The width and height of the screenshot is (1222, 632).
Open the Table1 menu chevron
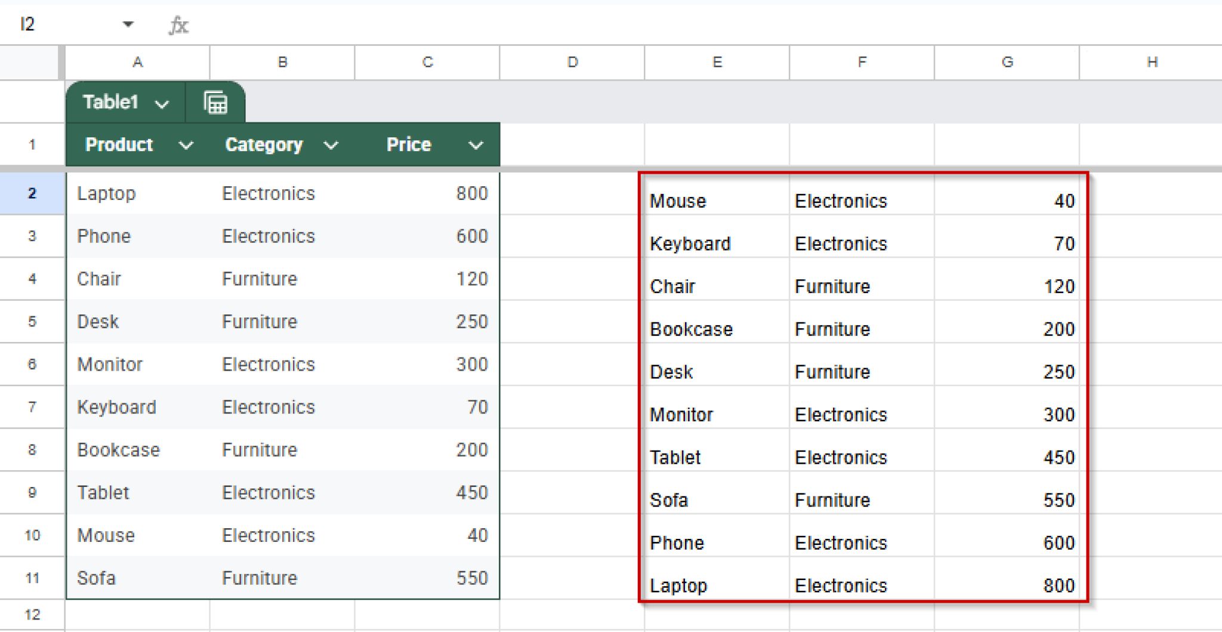point(161,103)
